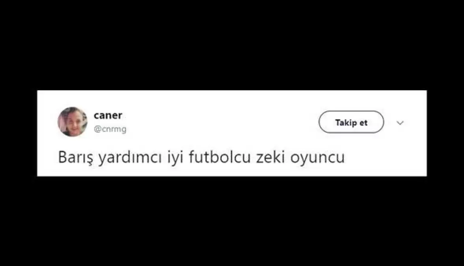Click black background below the tweet card

tap(232, 221)
